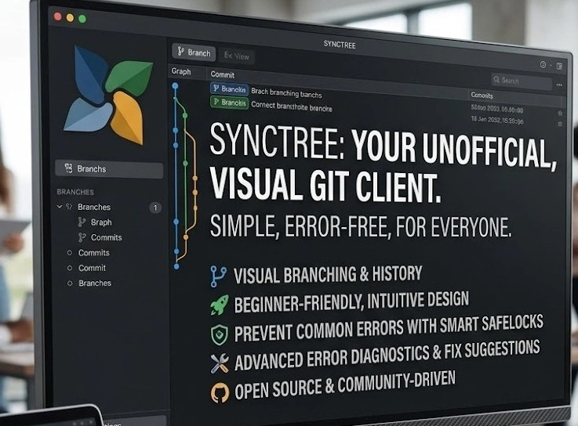Image resolution: width=578 pixels, height=426 pixels.
Task: Click the circle bullet beside last Branches
Action: 70,283
